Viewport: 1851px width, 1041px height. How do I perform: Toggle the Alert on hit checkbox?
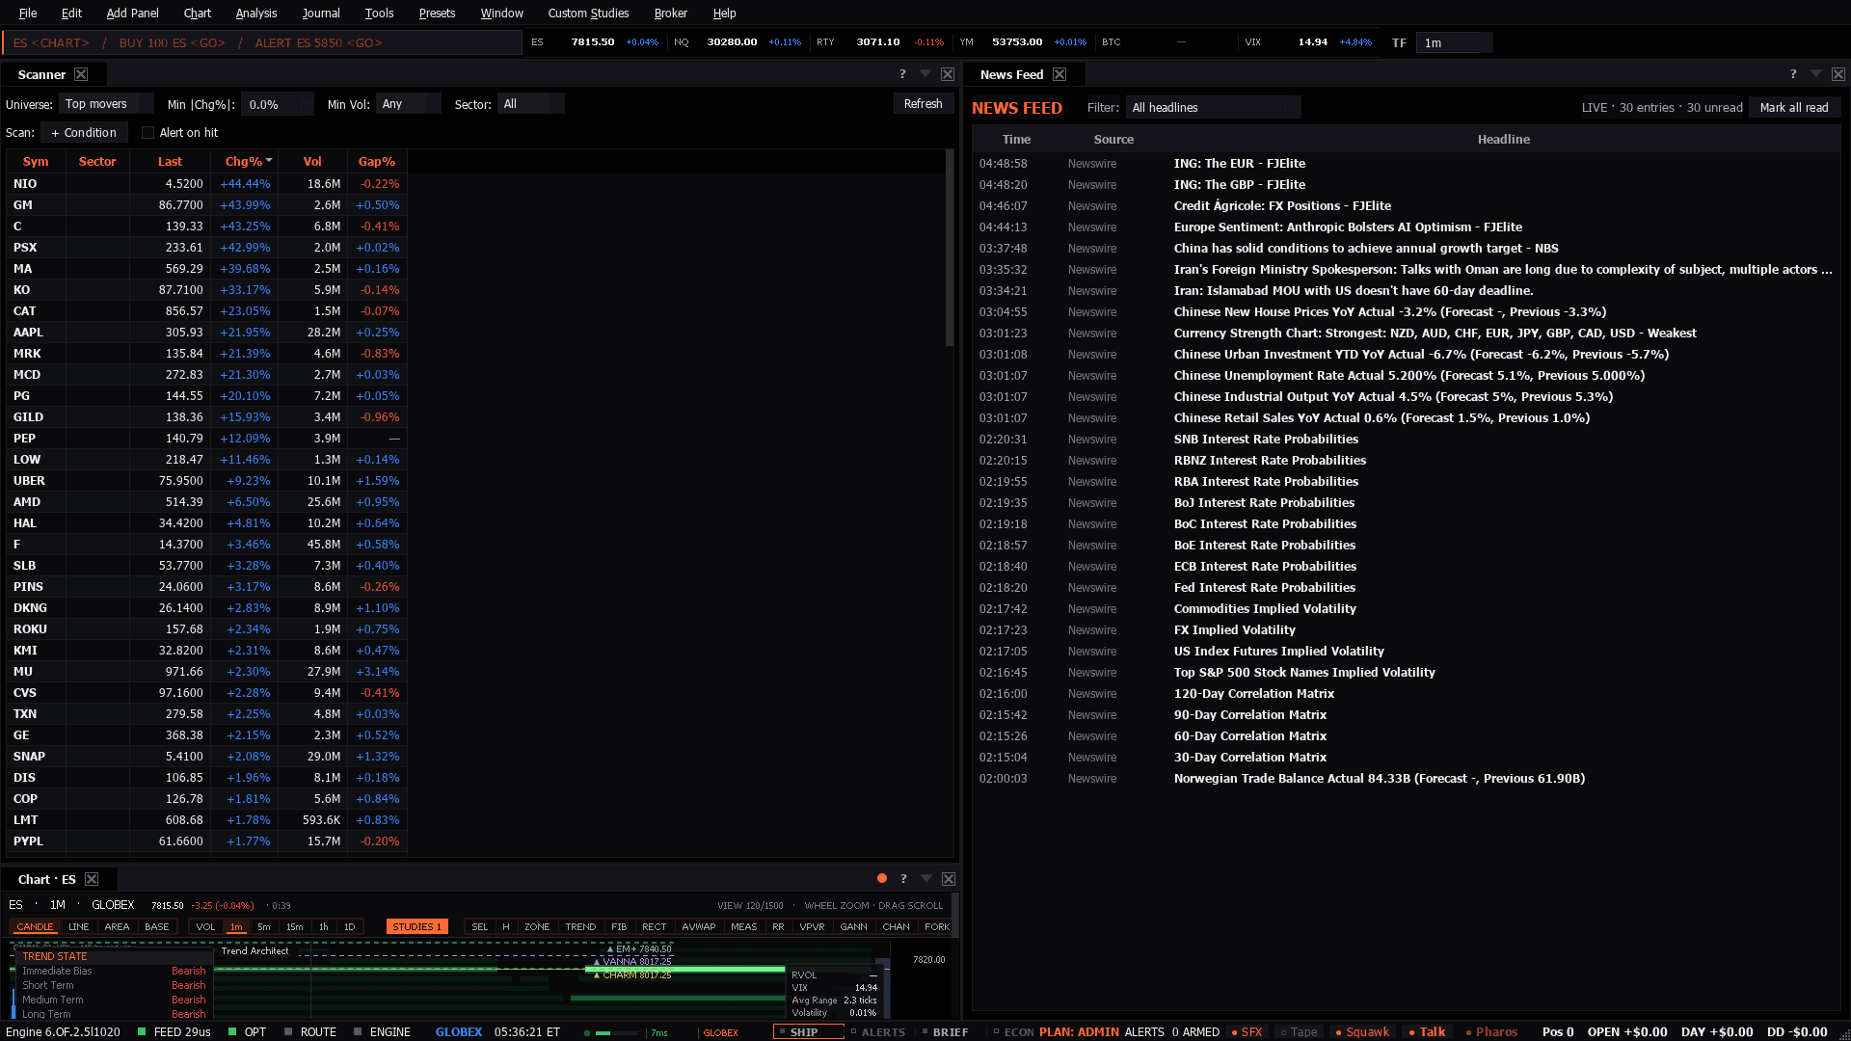[148, 133]
